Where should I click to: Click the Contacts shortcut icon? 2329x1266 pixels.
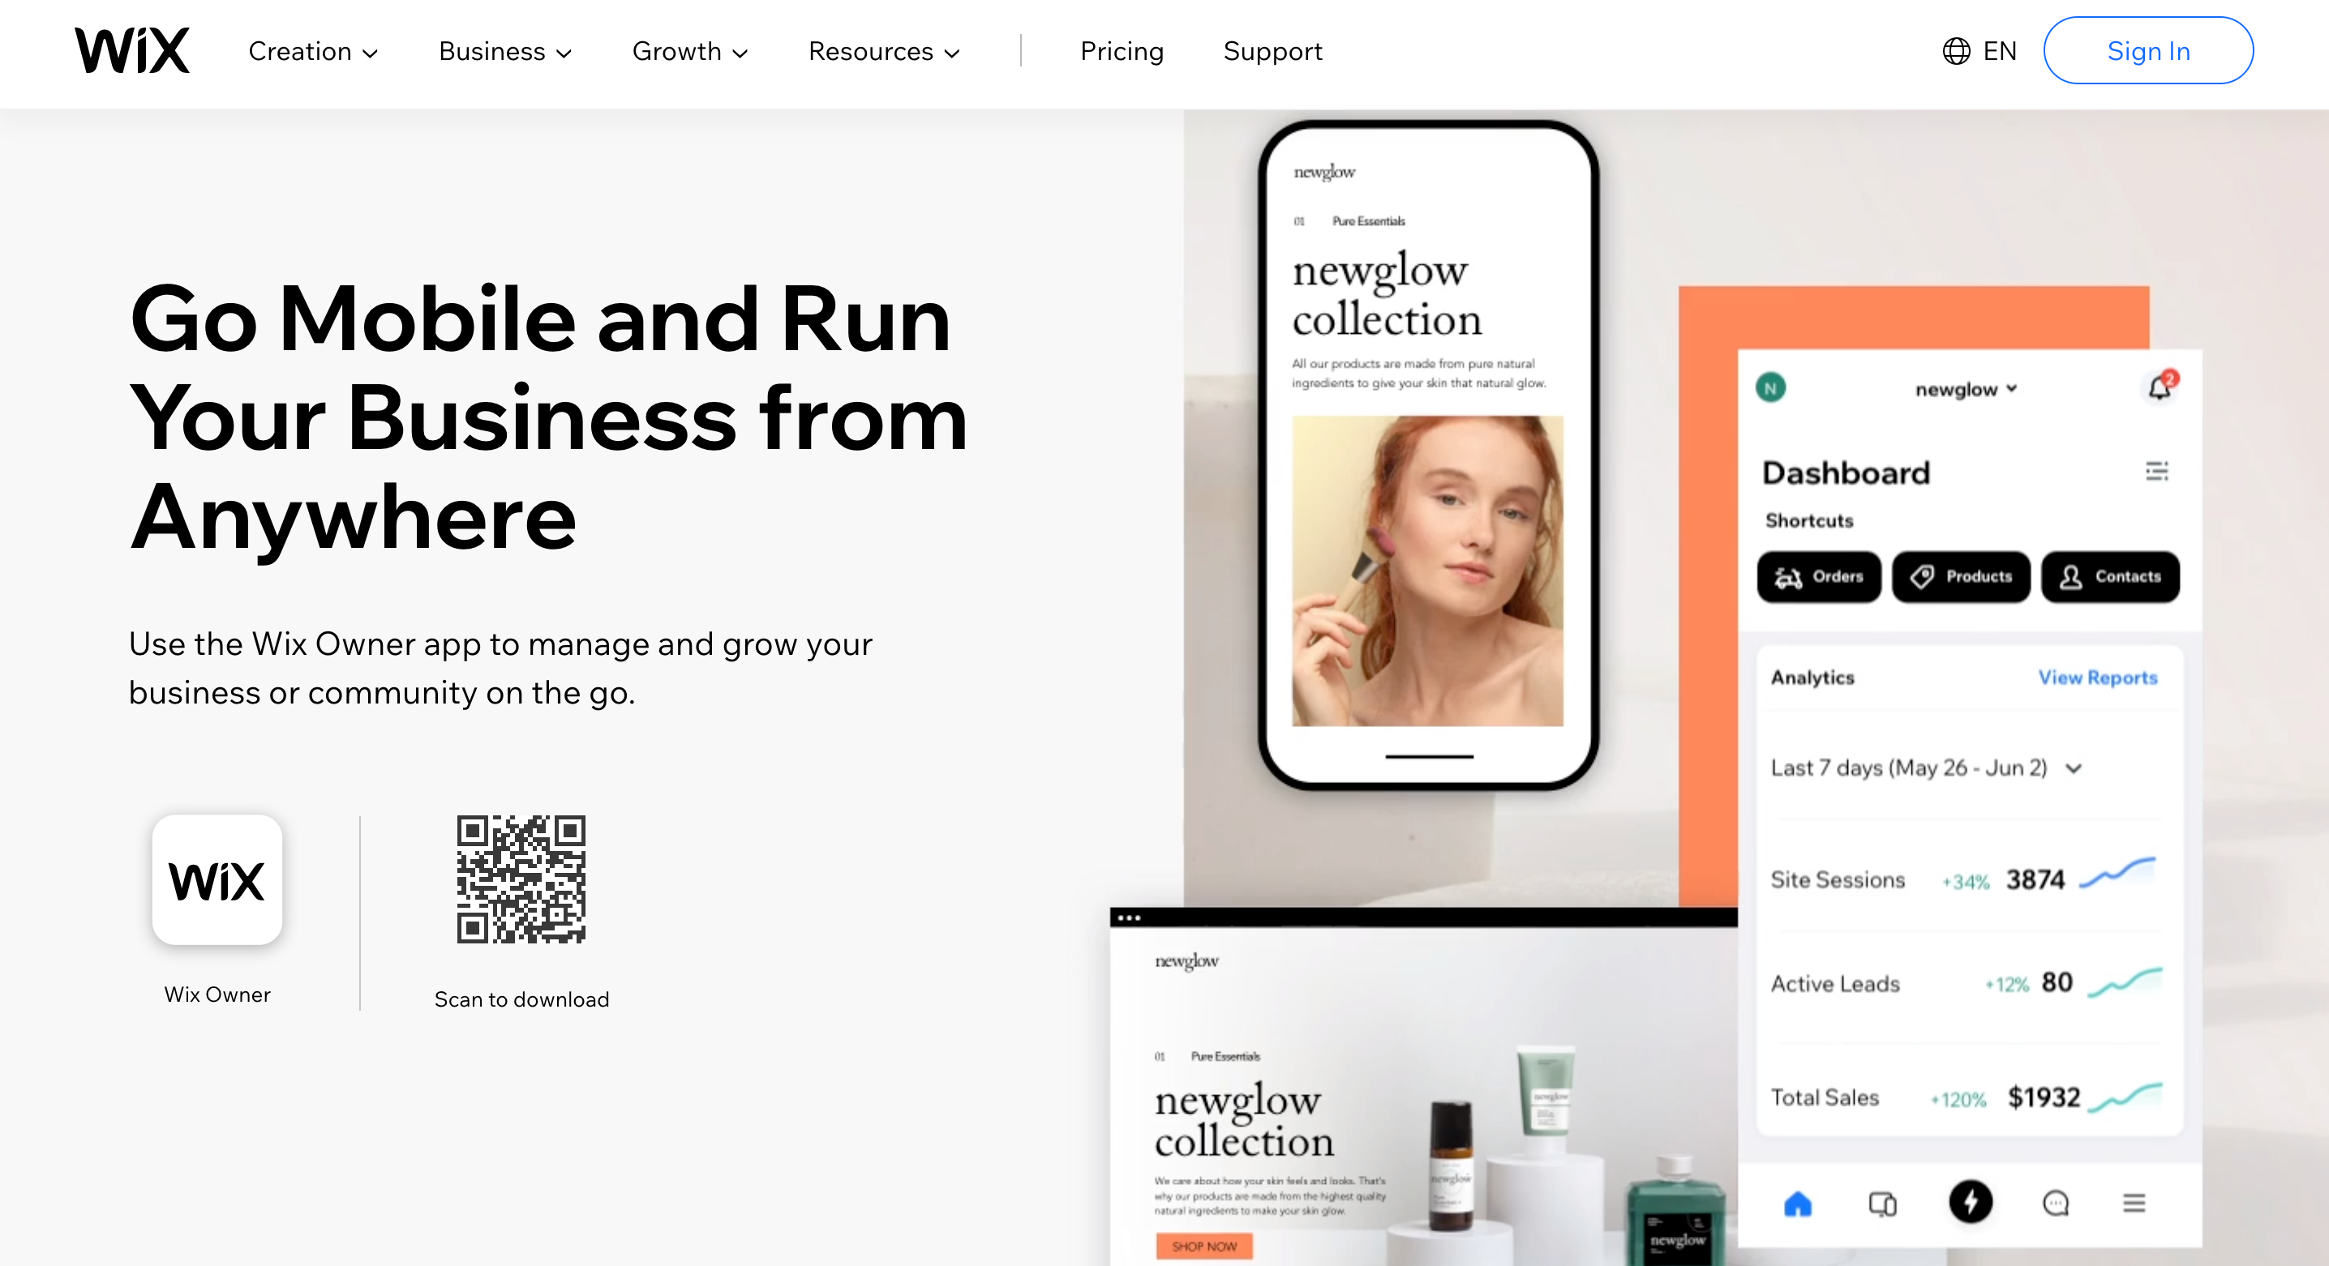click(2106, 575)
